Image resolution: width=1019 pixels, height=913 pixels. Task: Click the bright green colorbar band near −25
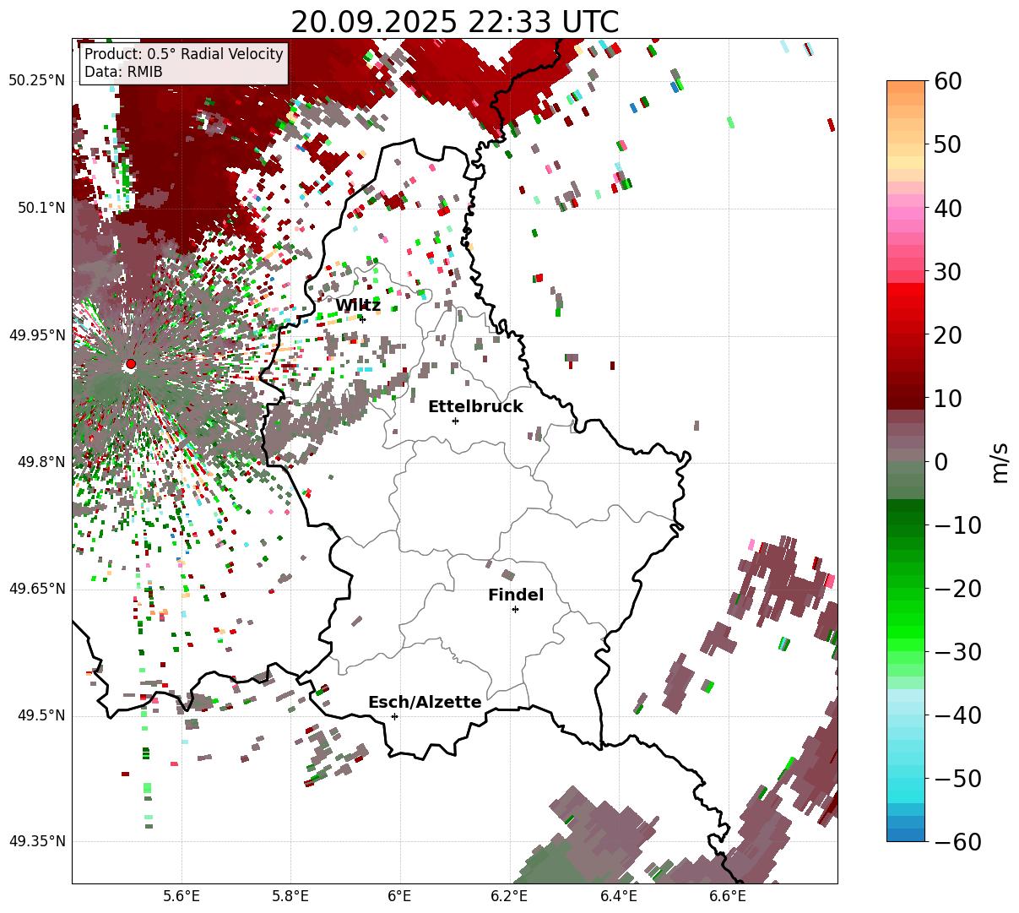click(x=906, y=620)
